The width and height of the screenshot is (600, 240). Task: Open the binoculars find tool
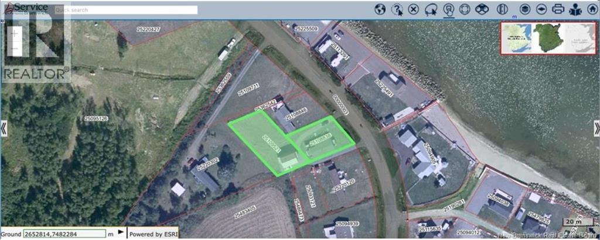[483, 9]
